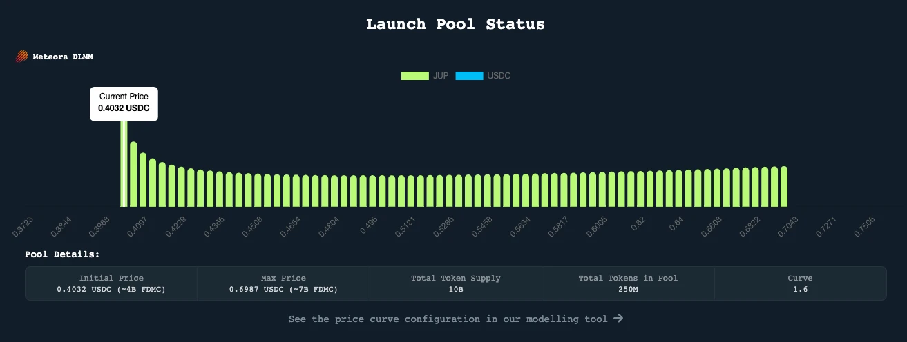The width and height of the screenshot is (907, 342).
Task: Click the Meteora DLMM label text
Action: click(63, 57)
